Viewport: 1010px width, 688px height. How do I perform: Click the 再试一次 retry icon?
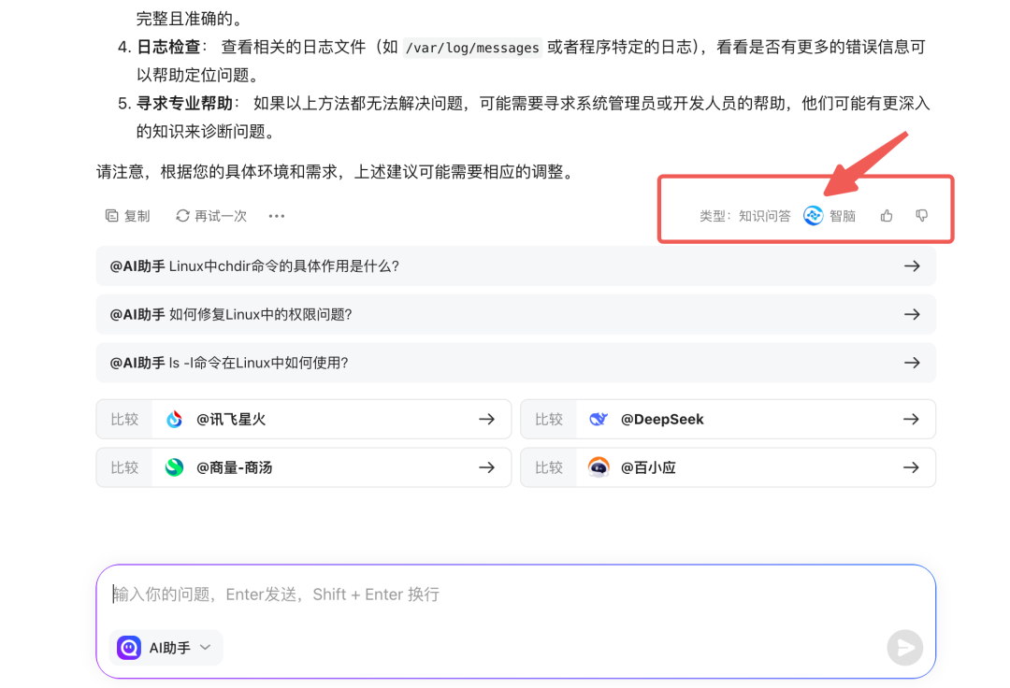tap(182, 215)
